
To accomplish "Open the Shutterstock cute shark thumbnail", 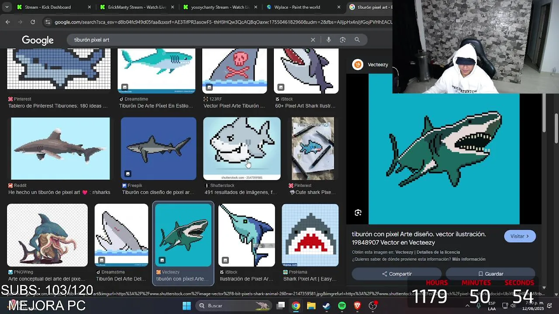I will pos(242,148).
